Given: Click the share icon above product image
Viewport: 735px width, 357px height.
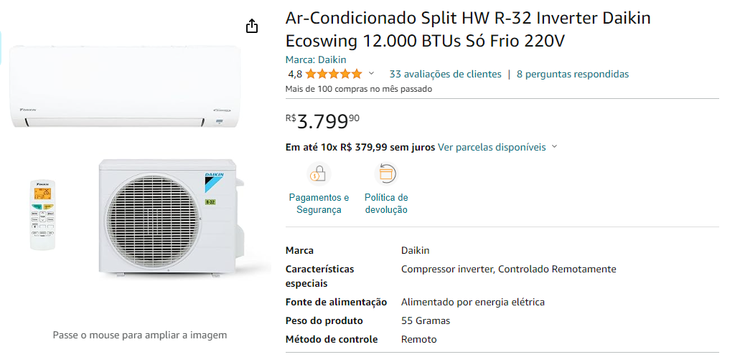Looking at the screenshot, I should tap(252, 26).
